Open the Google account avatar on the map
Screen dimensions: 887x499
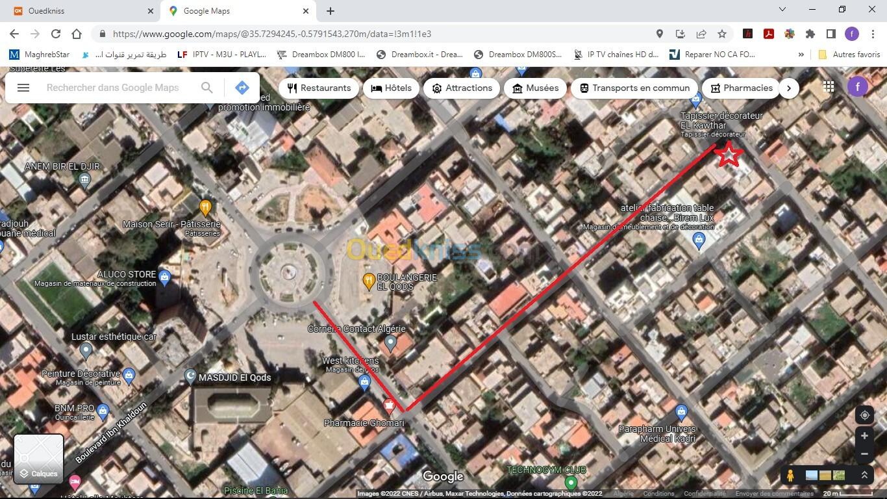pos(858,86)
